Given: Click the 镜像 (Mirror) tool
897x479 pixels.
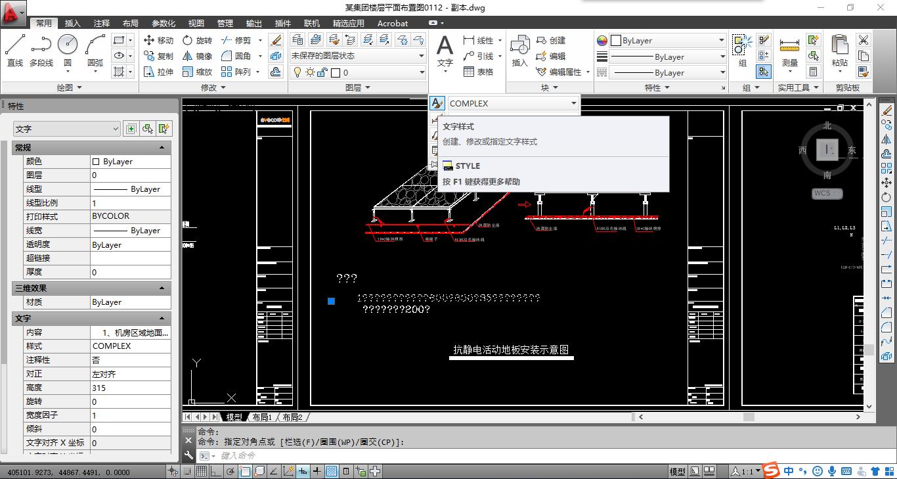Looking at the screenshot, I should click(197, 56).
